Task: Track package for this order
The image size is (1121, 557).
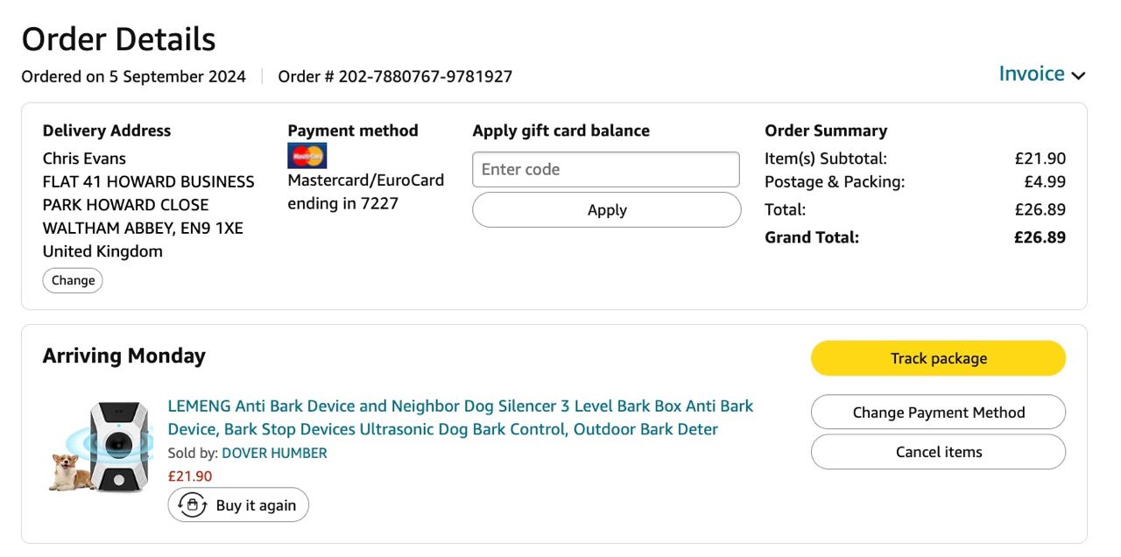Action: (x=938, y=358)
